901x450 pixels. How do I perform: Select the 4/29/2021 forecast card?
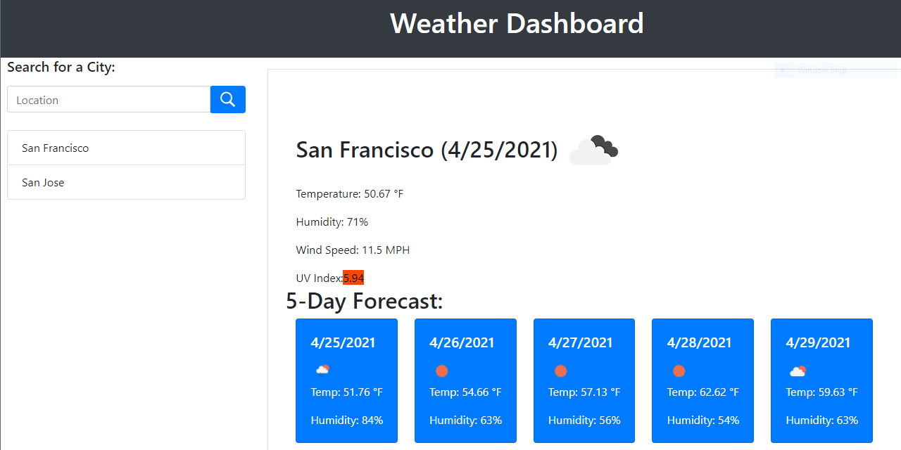point(821,380)
